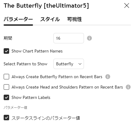Click the Select Pattern to Show label

tap(26, 64)
